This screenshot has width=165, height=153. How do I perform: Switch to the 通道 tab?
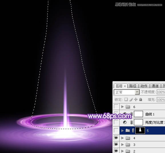[x=155, y=86]
